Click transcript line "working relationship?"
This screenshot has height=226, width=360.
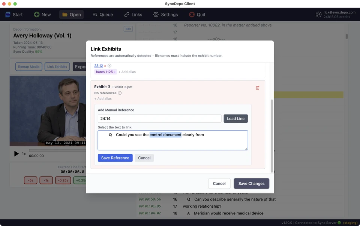pos(202,206)
